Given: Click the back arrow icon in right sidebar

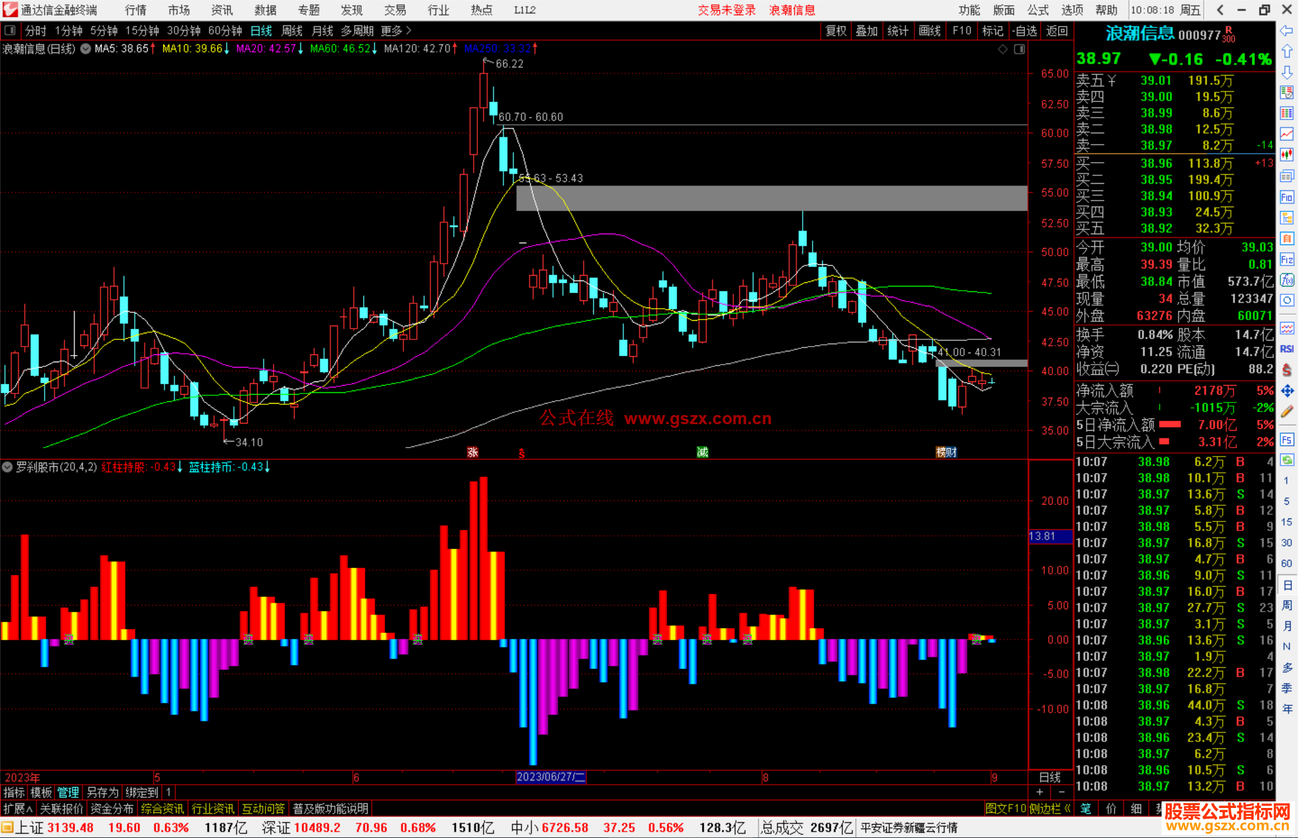Looking at the screenshot, I should pyautogui.click(x=1287, y=31).
